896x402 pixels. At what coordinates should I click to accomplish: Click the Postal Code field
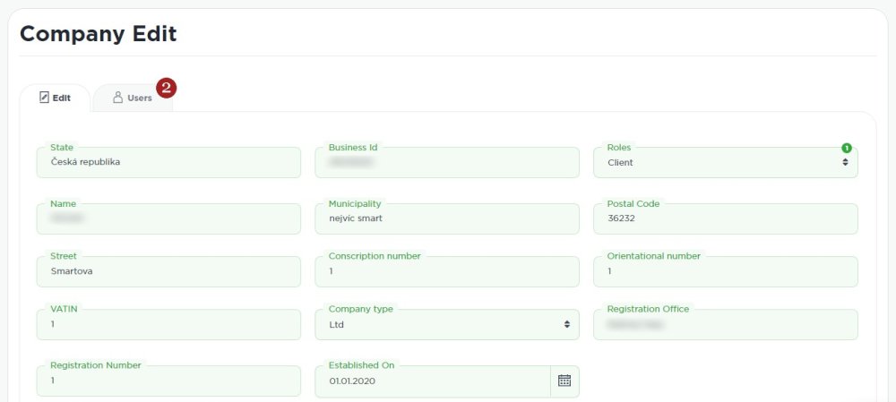click(x=726, y=218)
